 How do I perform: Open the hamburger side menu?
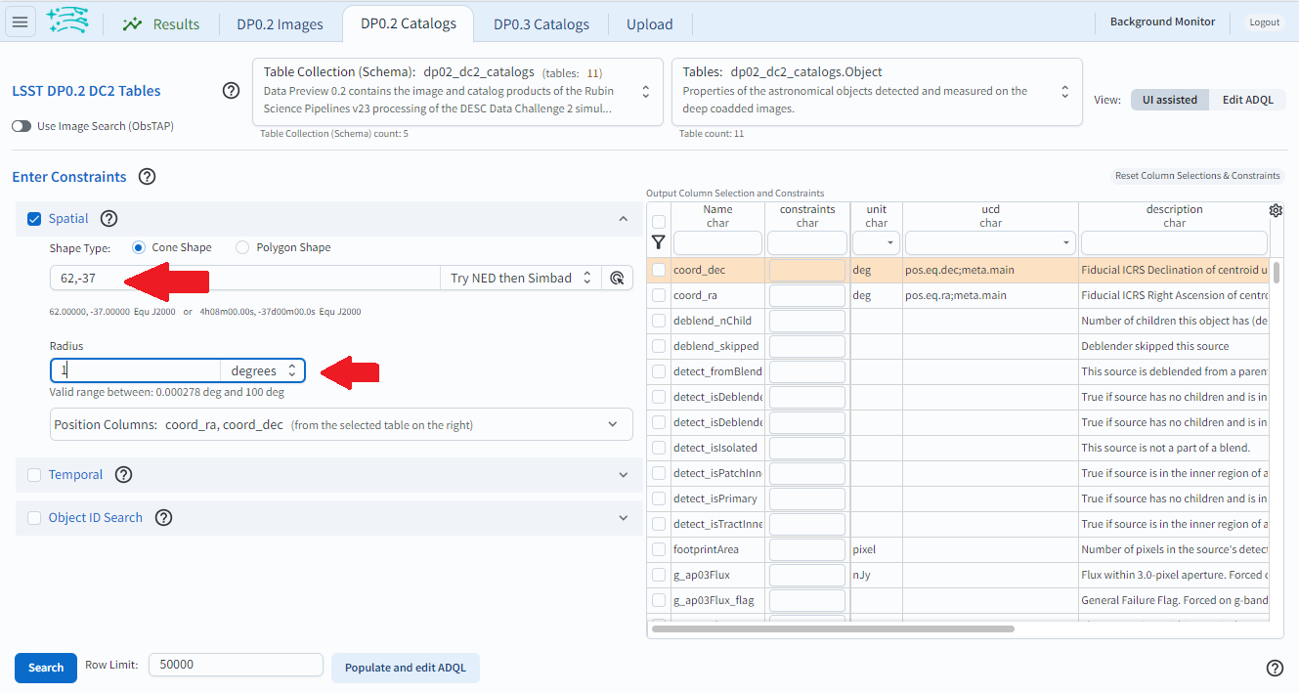coord(21,22)
